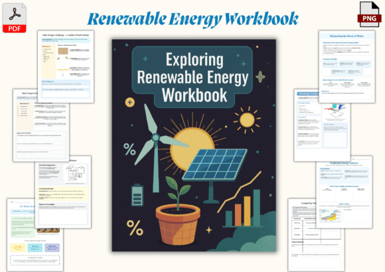Open the Exploring Renewable Energy Workbook cover
The height and width of the screenshot is (272, 385).
pos(194,145)
